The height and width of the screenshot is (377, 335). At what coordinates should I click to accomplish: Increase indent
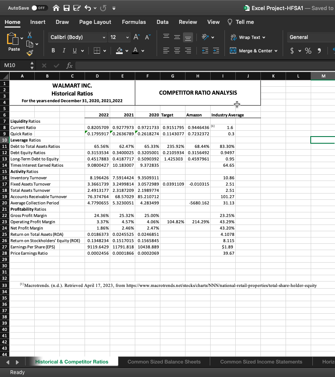[216, 51]
